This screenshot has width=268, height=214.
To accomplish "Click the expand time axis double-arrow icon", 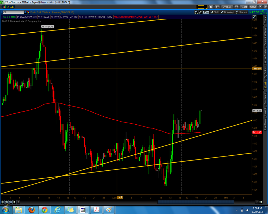I will point(261,202).
